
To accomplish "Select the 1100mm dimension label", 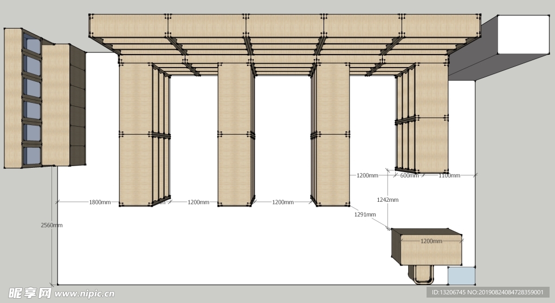I will pos(449,175).
